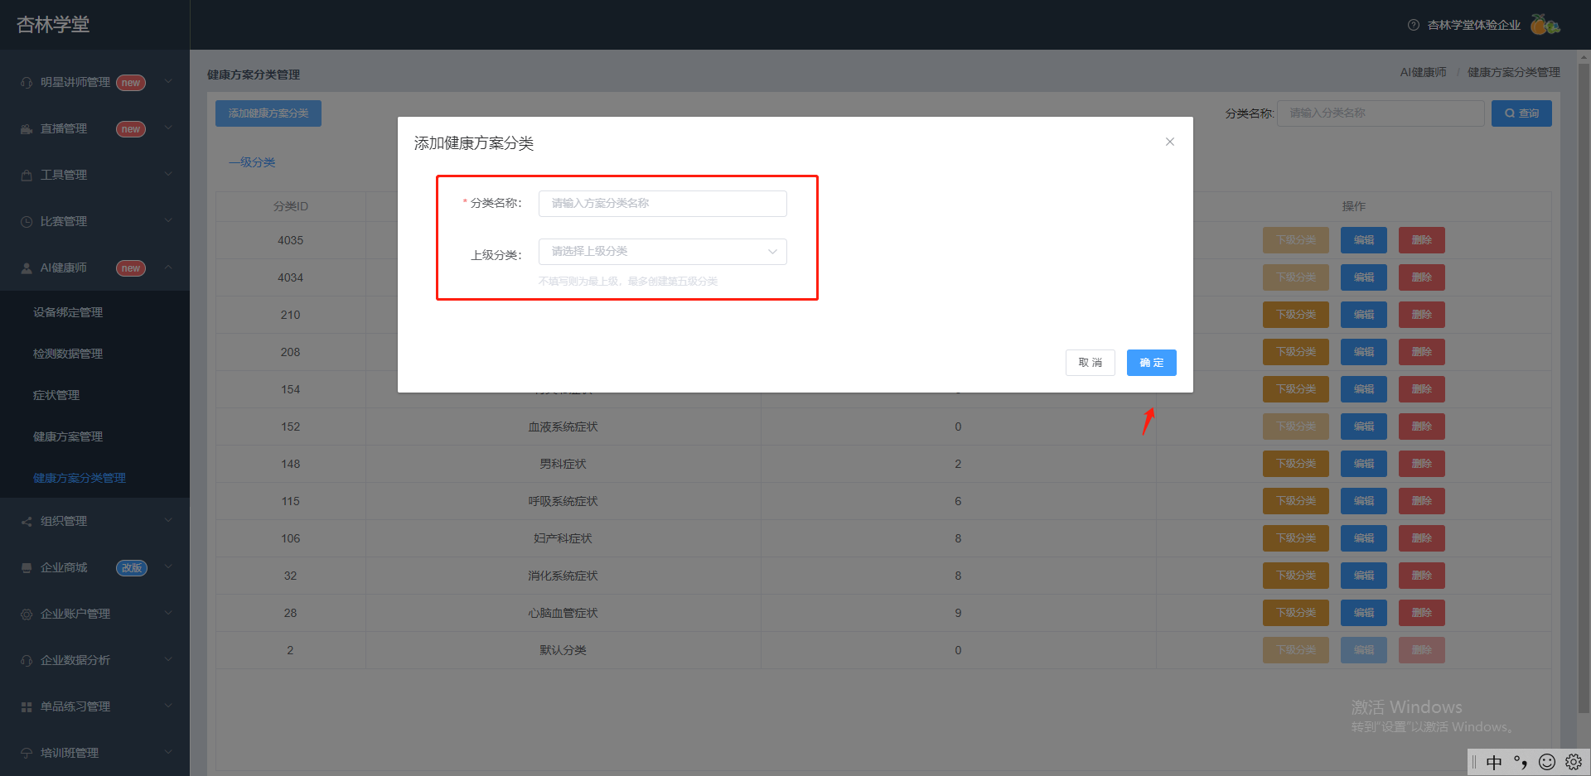Open 设备绑定管理 submenu item

tap(95, 312)
